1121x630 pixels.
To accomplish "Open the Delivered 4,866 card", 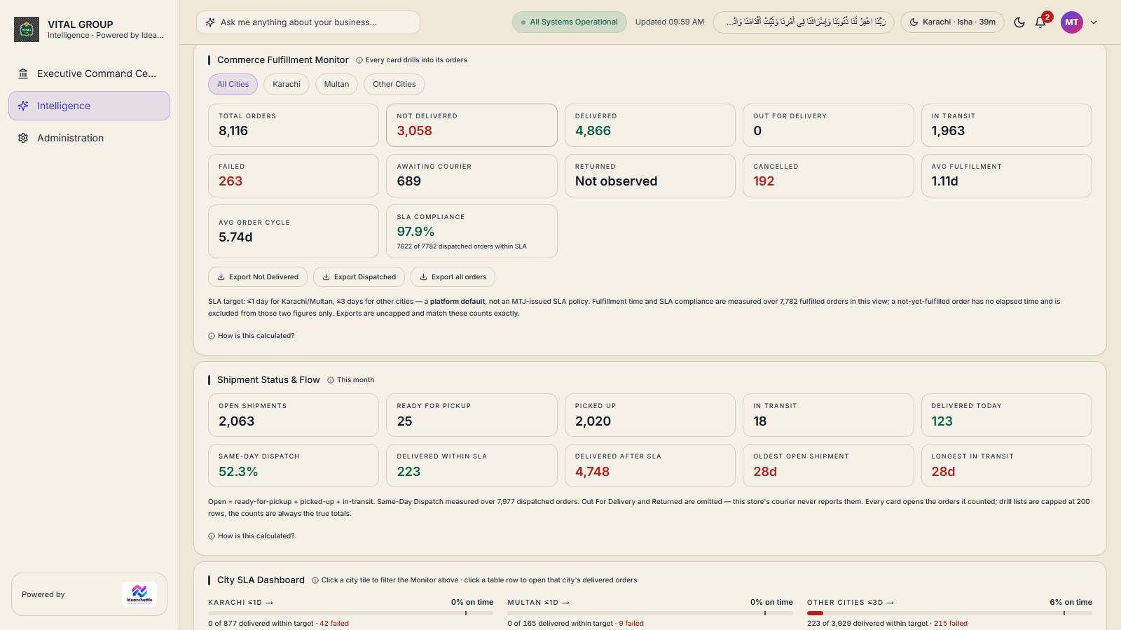I will (x=650, y=125).
